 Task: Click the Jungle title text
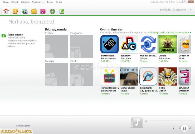point(163,55)
